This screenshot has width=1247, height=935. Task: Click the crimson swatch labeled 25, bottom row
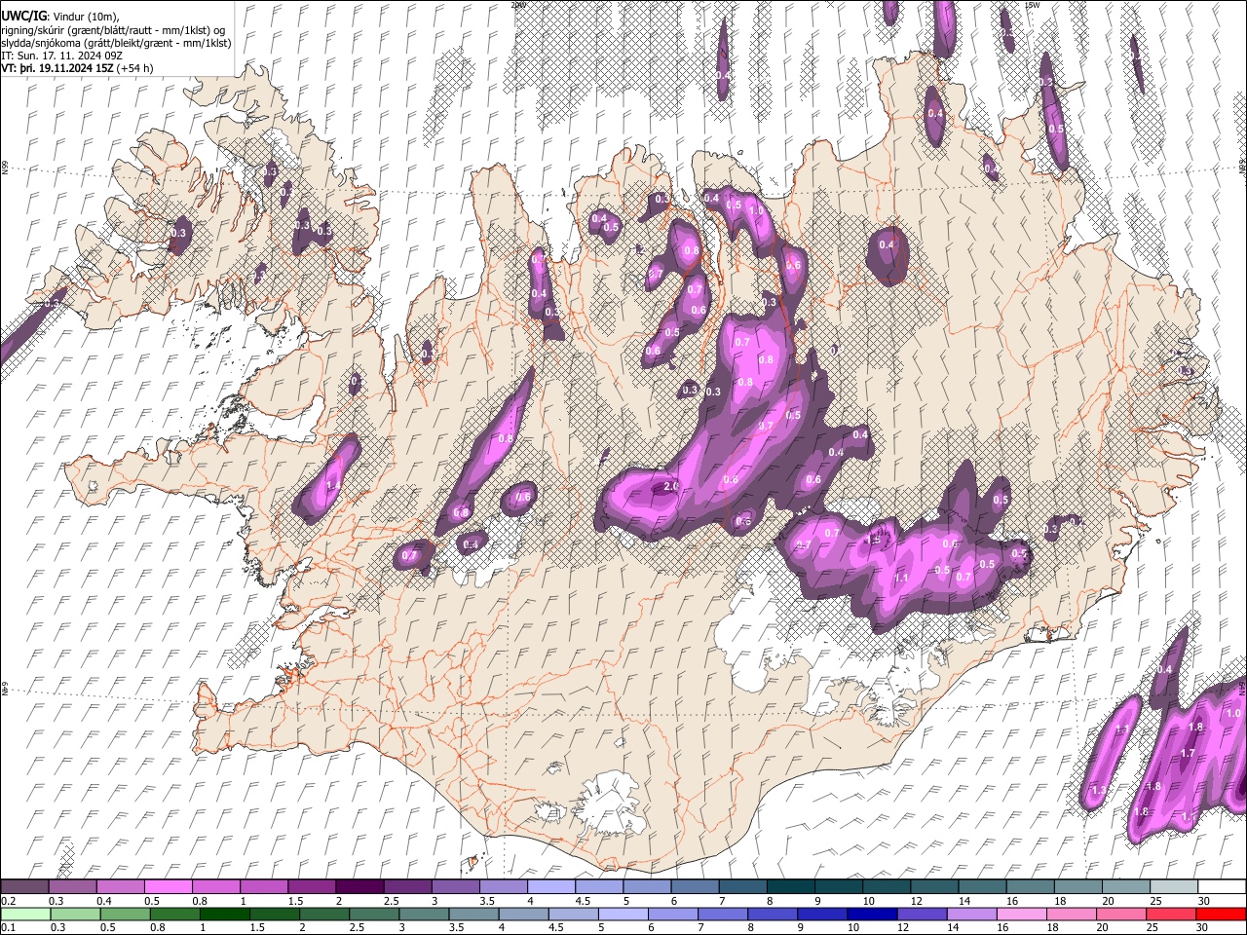(1172, 914)
